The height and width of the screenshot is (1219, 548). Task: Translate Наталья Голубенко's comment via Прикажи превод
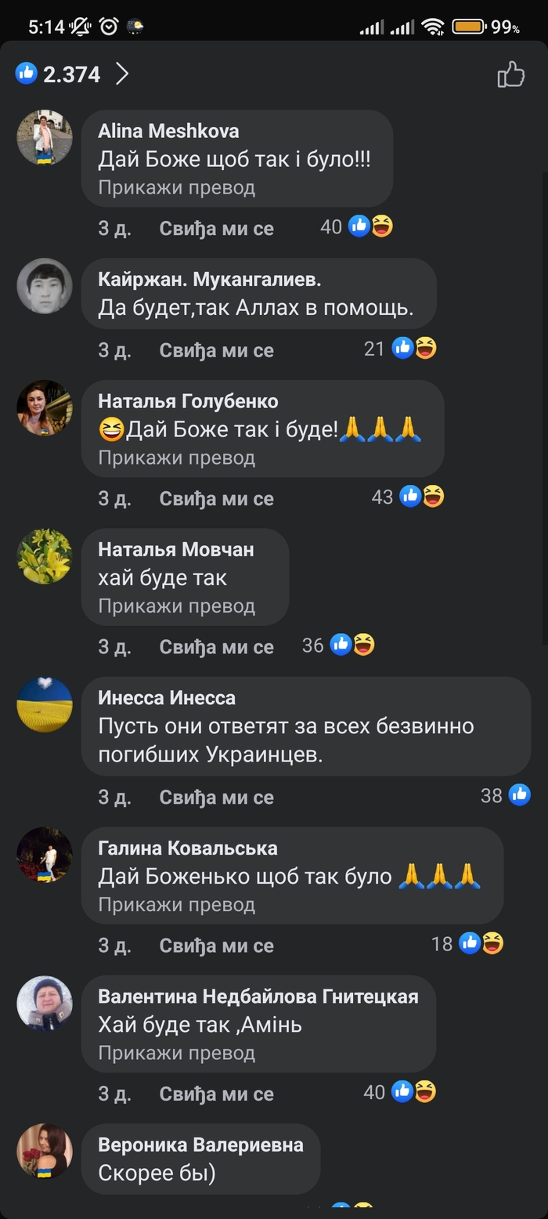pyautogui.click(x=176, y=458)
